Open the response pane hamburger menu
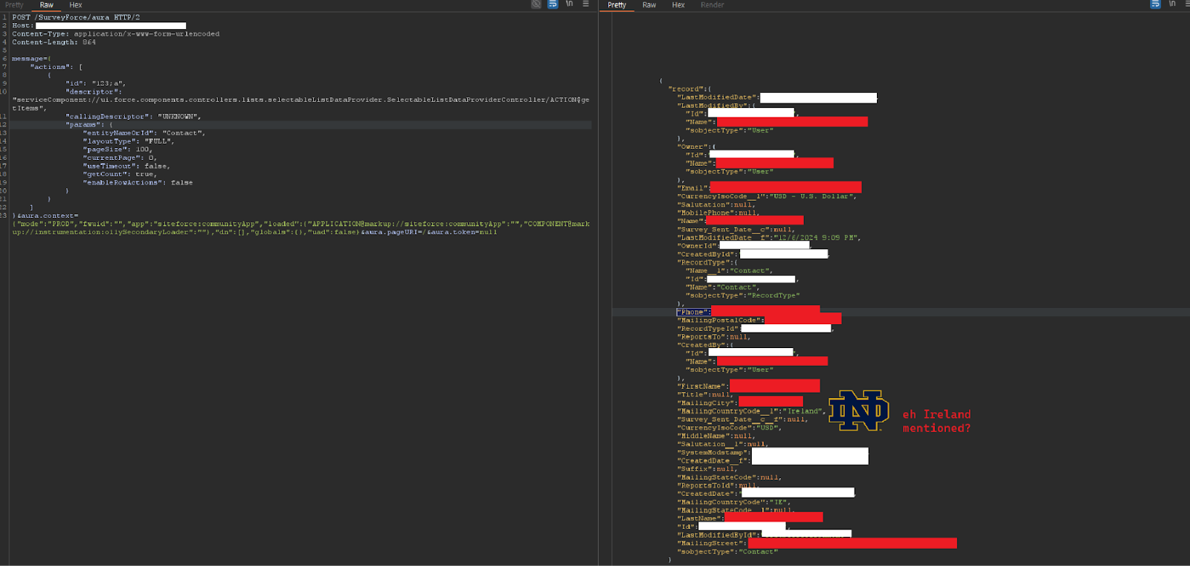 1187,4
